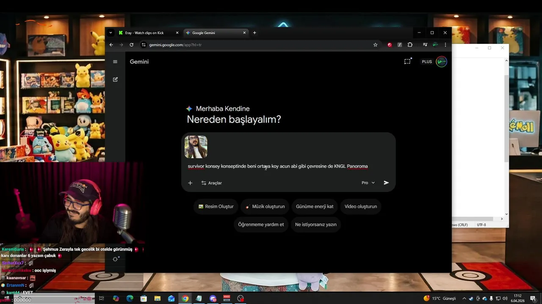Screen dimensions: 542x304
Task: Click the PLUS subscription badge
Action: [x=427, y=62]
